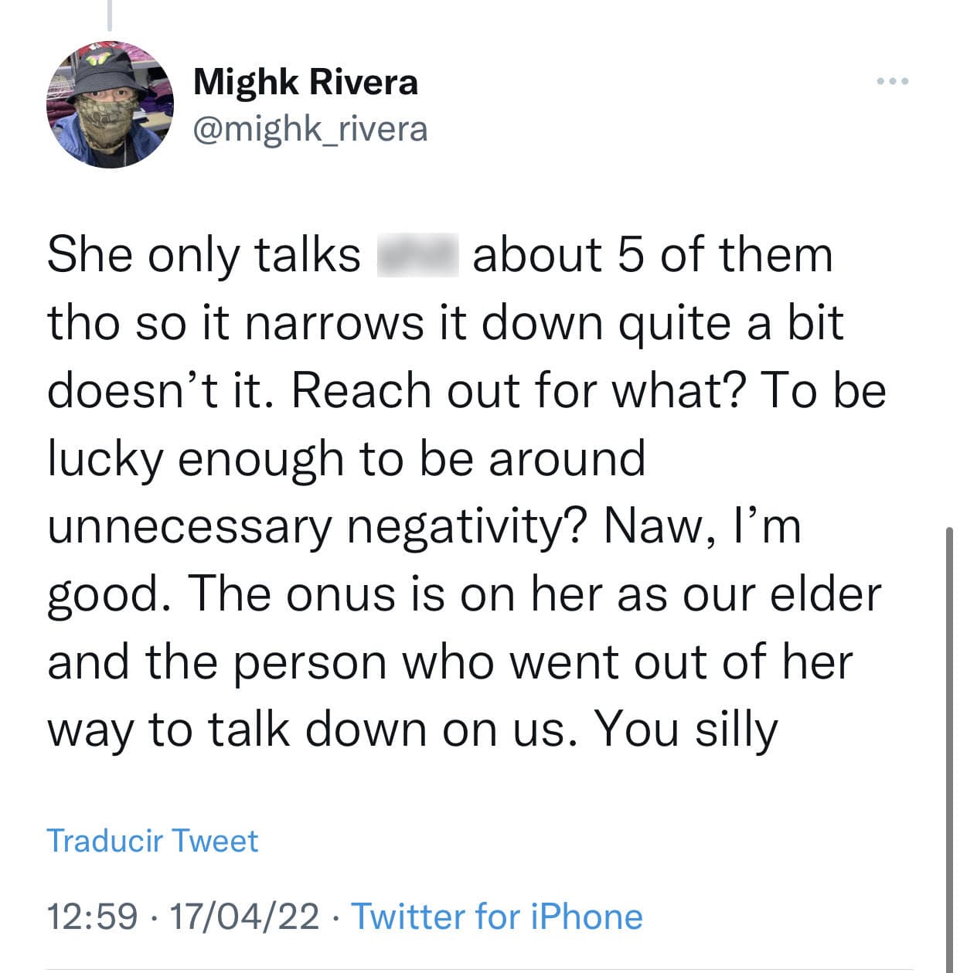Click the 12:59 timestamp
This screenshot has width=960, height=973.
[x=92, y=916]
